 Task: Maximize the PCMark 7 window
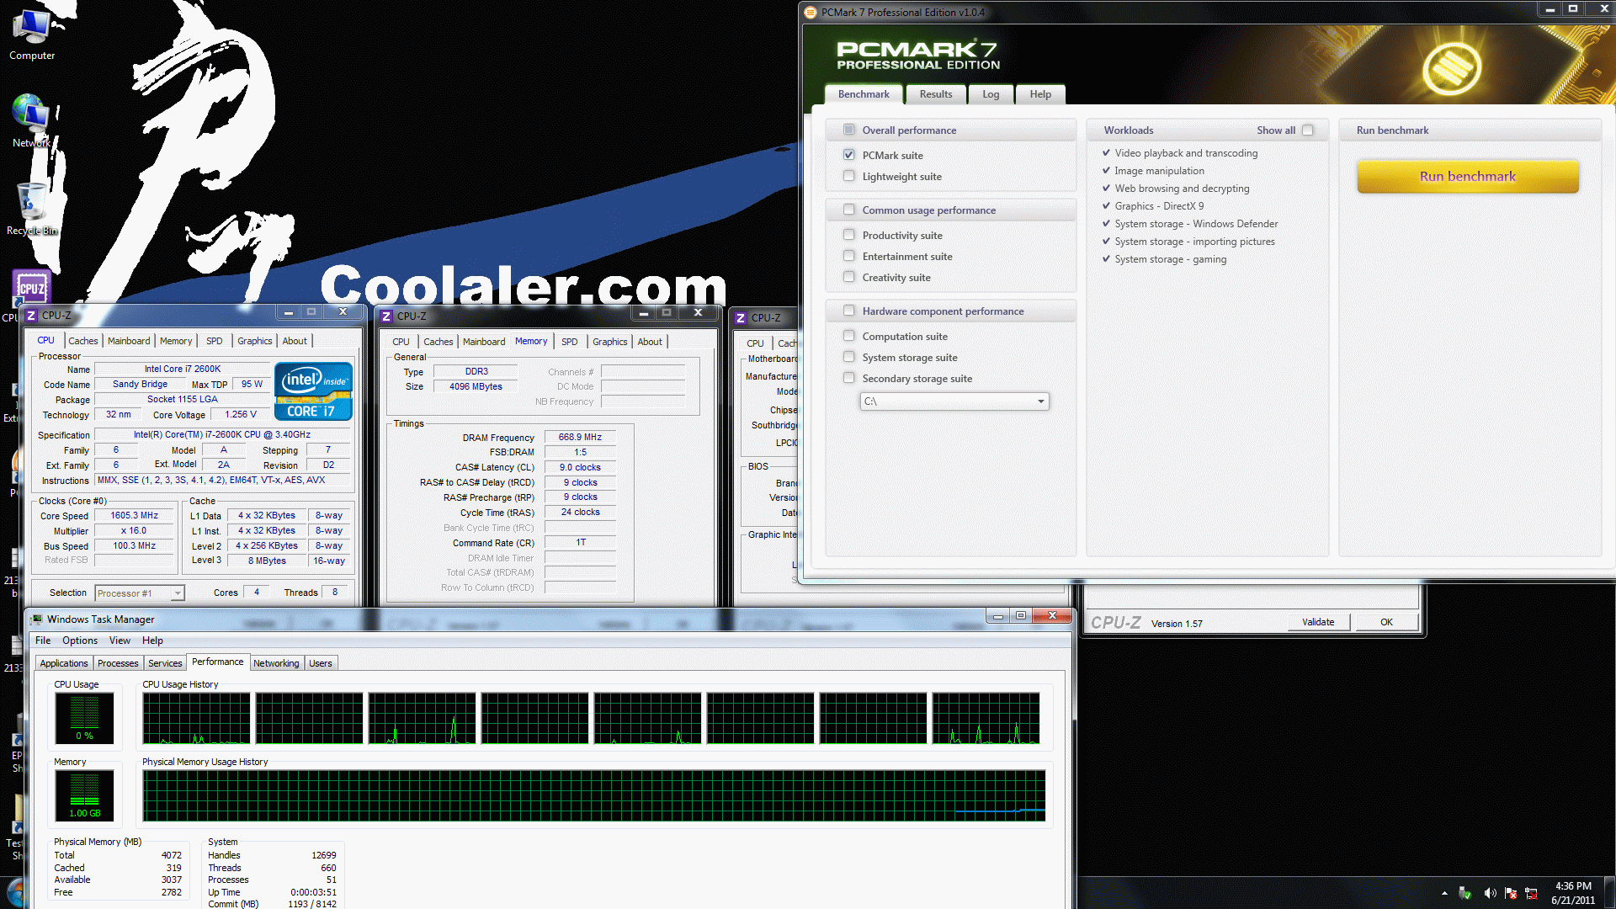pos(1572,9)
